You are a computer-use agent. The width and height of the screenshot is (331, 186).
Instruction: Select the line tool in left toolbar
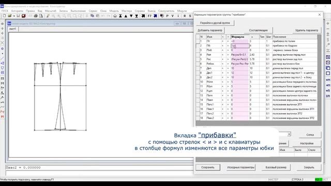(2, 58)
